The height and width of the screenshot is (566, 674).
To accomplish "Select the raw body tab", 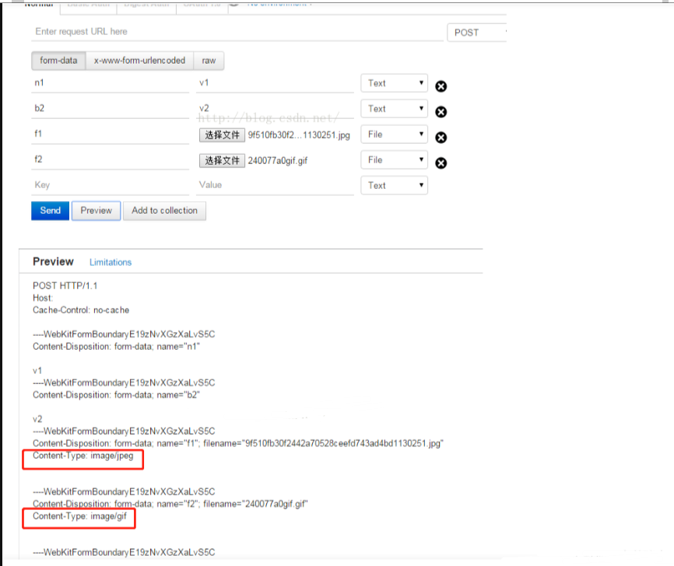I will (209, 61).
